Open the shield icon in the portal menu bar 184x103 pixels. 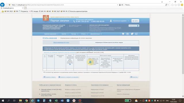pos(123,34)
